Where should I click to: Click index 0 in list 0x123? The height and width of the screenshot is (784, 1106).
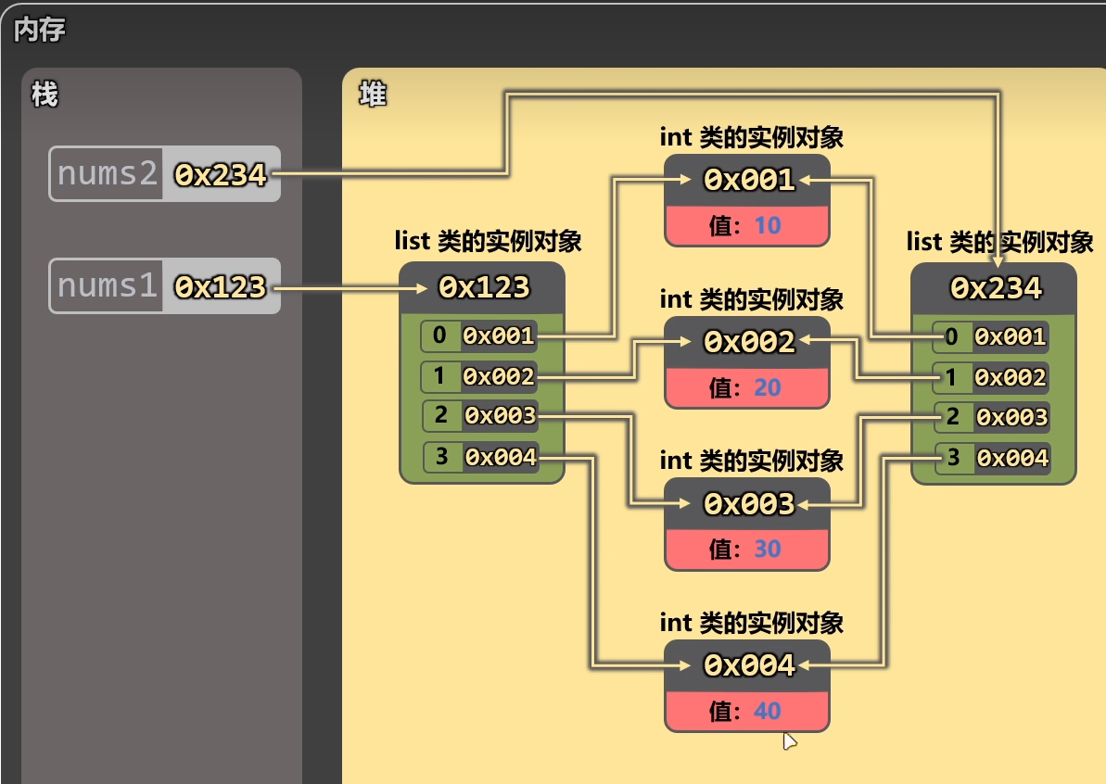[439, 335]
